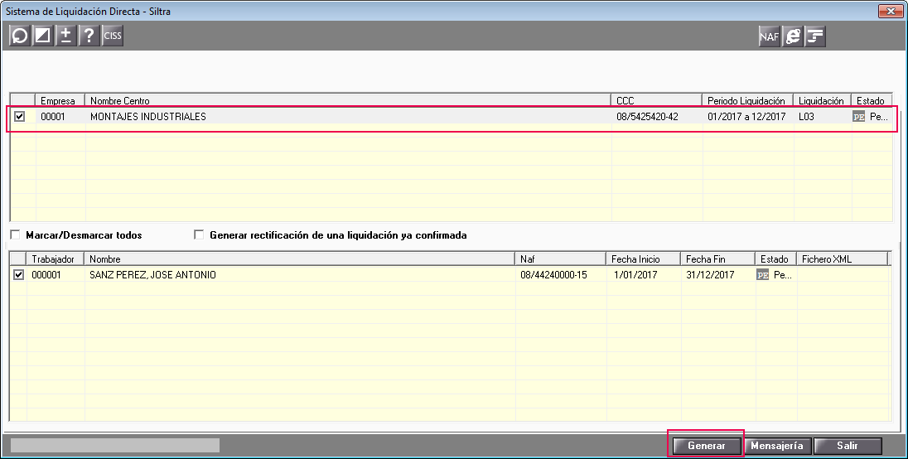908x459 pixels.
Task: Click the gray progress bar in status area
Action: pyautogui.click(x=114, y=445)
